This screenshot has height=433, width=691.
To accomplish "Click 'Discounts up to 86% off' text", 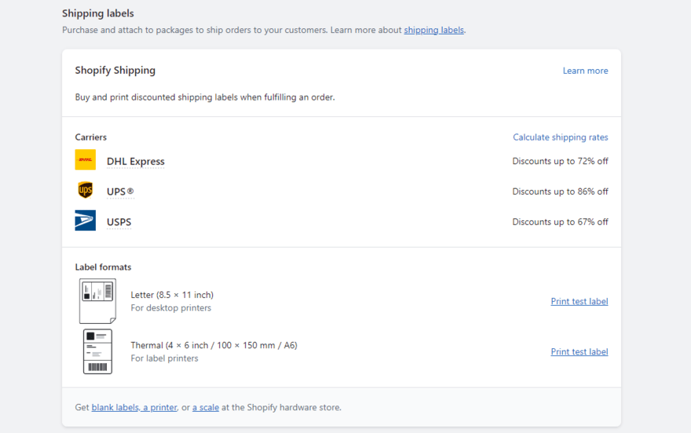I will (x=560, y=191).
